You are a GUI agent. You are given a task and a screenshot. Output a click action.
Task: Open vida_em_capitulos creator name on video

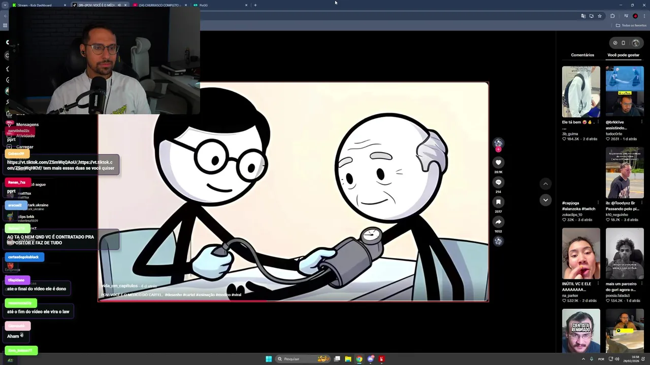pos(119,286)
